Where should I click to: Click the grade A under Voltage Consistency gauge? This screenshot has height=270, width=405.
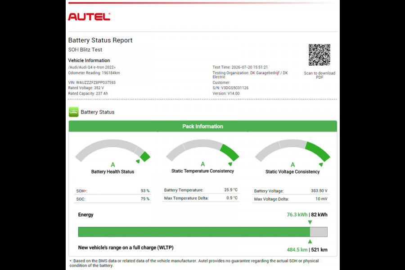click(292, 165)
